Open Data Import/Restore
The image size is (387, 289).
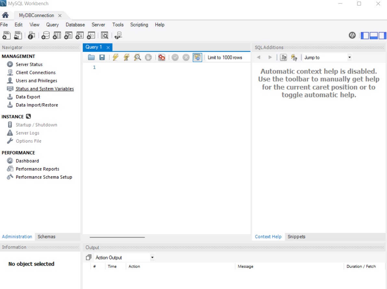coord(37,105)
